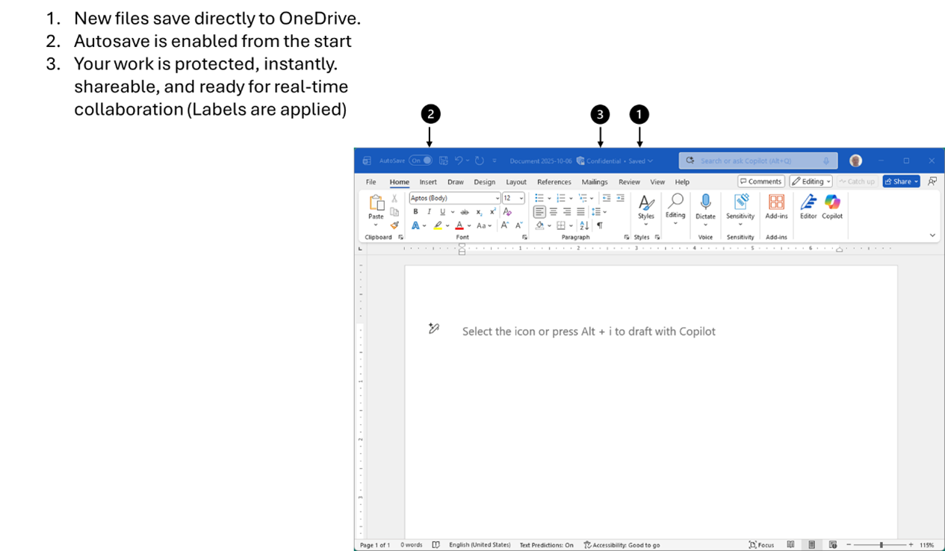Click the Copilot draft icon in the document

[x=434, y=329]
